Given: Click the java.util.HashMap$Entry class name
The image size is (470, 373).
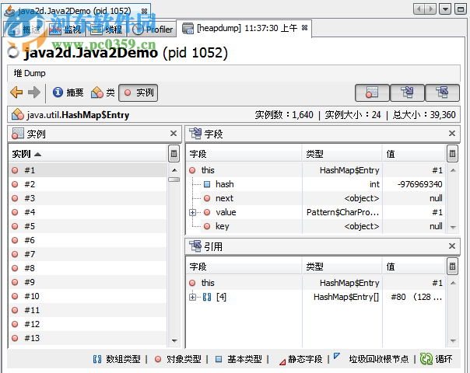Looking at the screenshot, I should [x=78, y=115].
